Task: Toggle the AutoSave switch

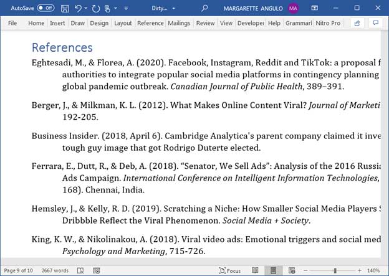Action: [x=46, y=8]
